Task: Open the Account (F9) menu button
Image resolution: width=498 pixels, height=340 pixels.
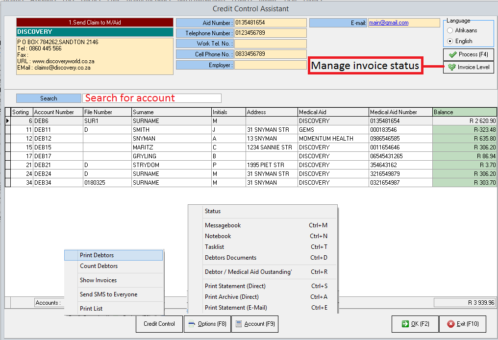Action: coord(255,324)
